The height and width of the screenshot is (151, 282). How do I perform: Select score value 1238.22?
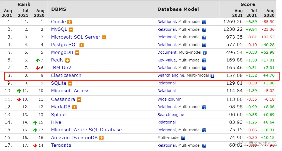[233, 29]
